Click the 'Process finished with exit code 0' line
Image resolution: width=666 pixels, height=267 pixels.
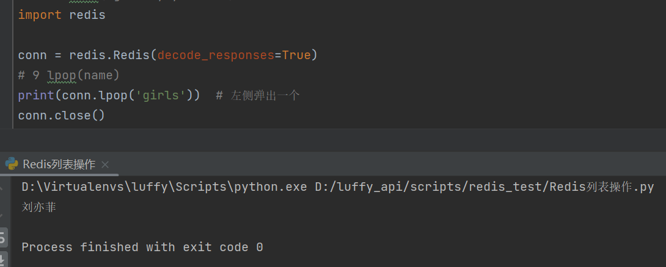tap(142, 247)
